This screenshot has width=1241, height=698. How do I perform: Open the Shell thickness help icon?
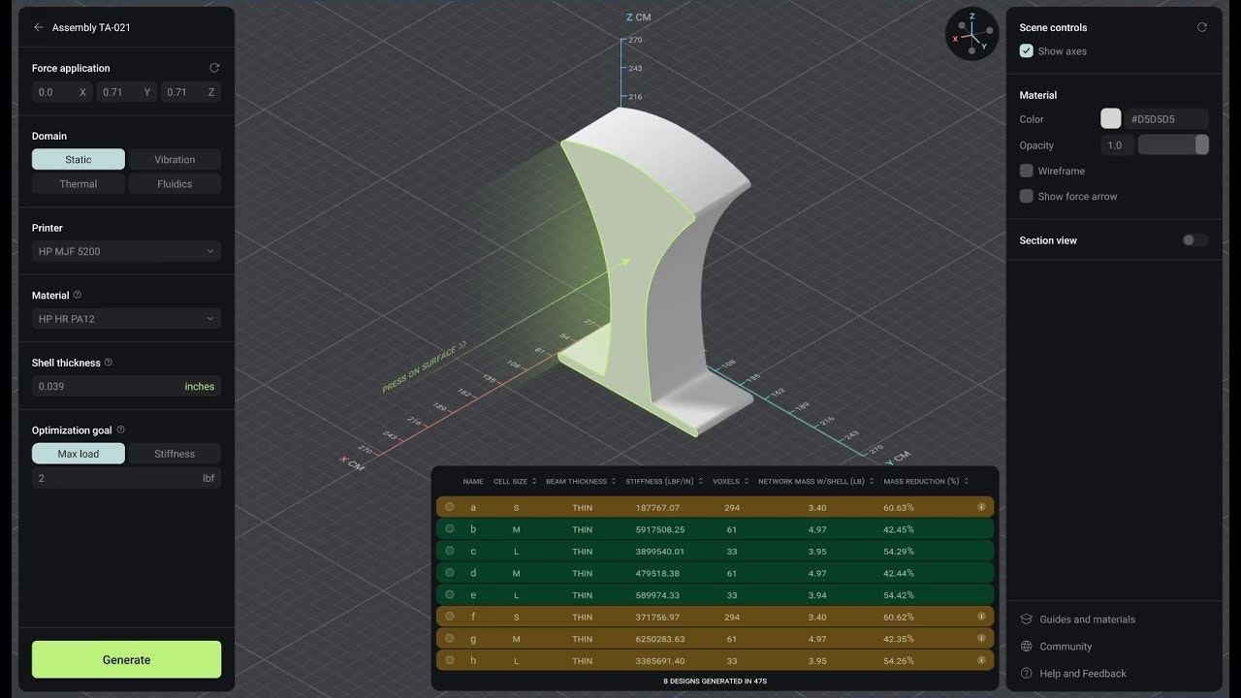[x=109, y=363]
